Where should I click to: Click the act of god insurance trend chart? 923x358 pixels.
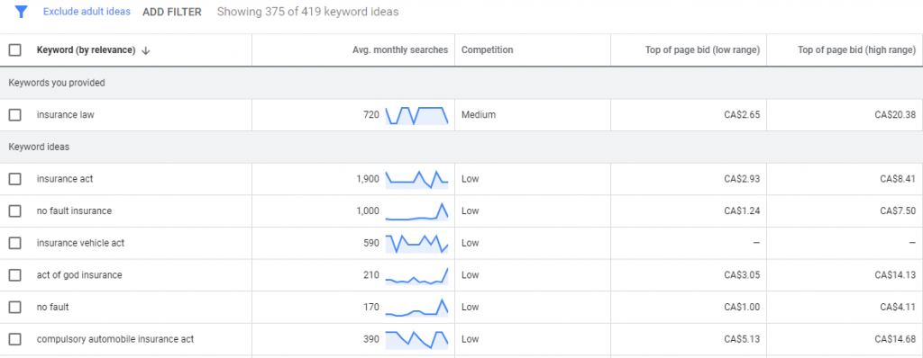coord(416,275)
